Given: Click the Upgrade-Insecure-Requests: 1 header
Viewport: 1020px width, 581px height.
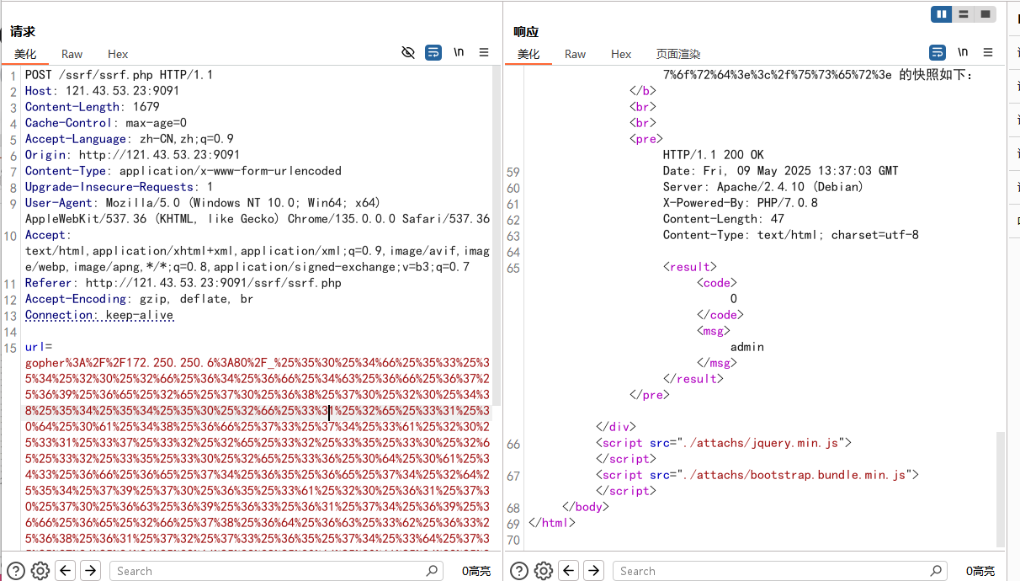Looking at the screenshot, I should pyautogui.click(x=119, y=187).
